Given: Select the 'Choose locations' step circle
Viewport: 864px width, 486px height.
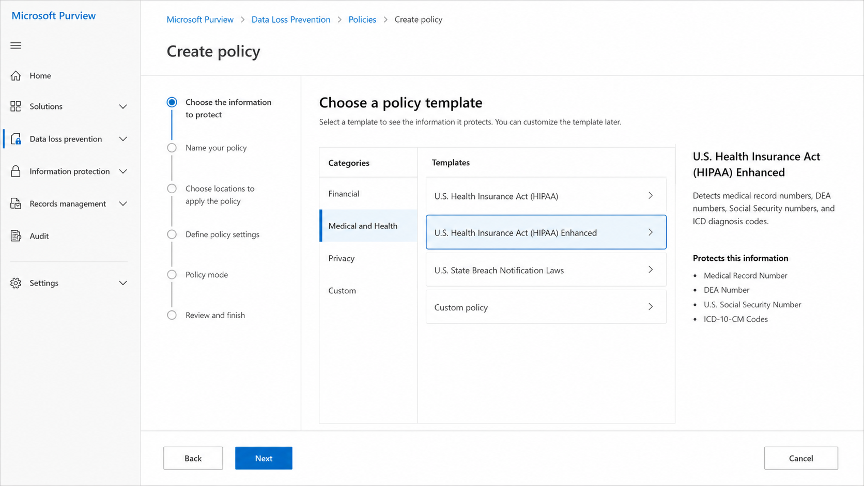Looking at the screenshot, I should click(172, 189).
